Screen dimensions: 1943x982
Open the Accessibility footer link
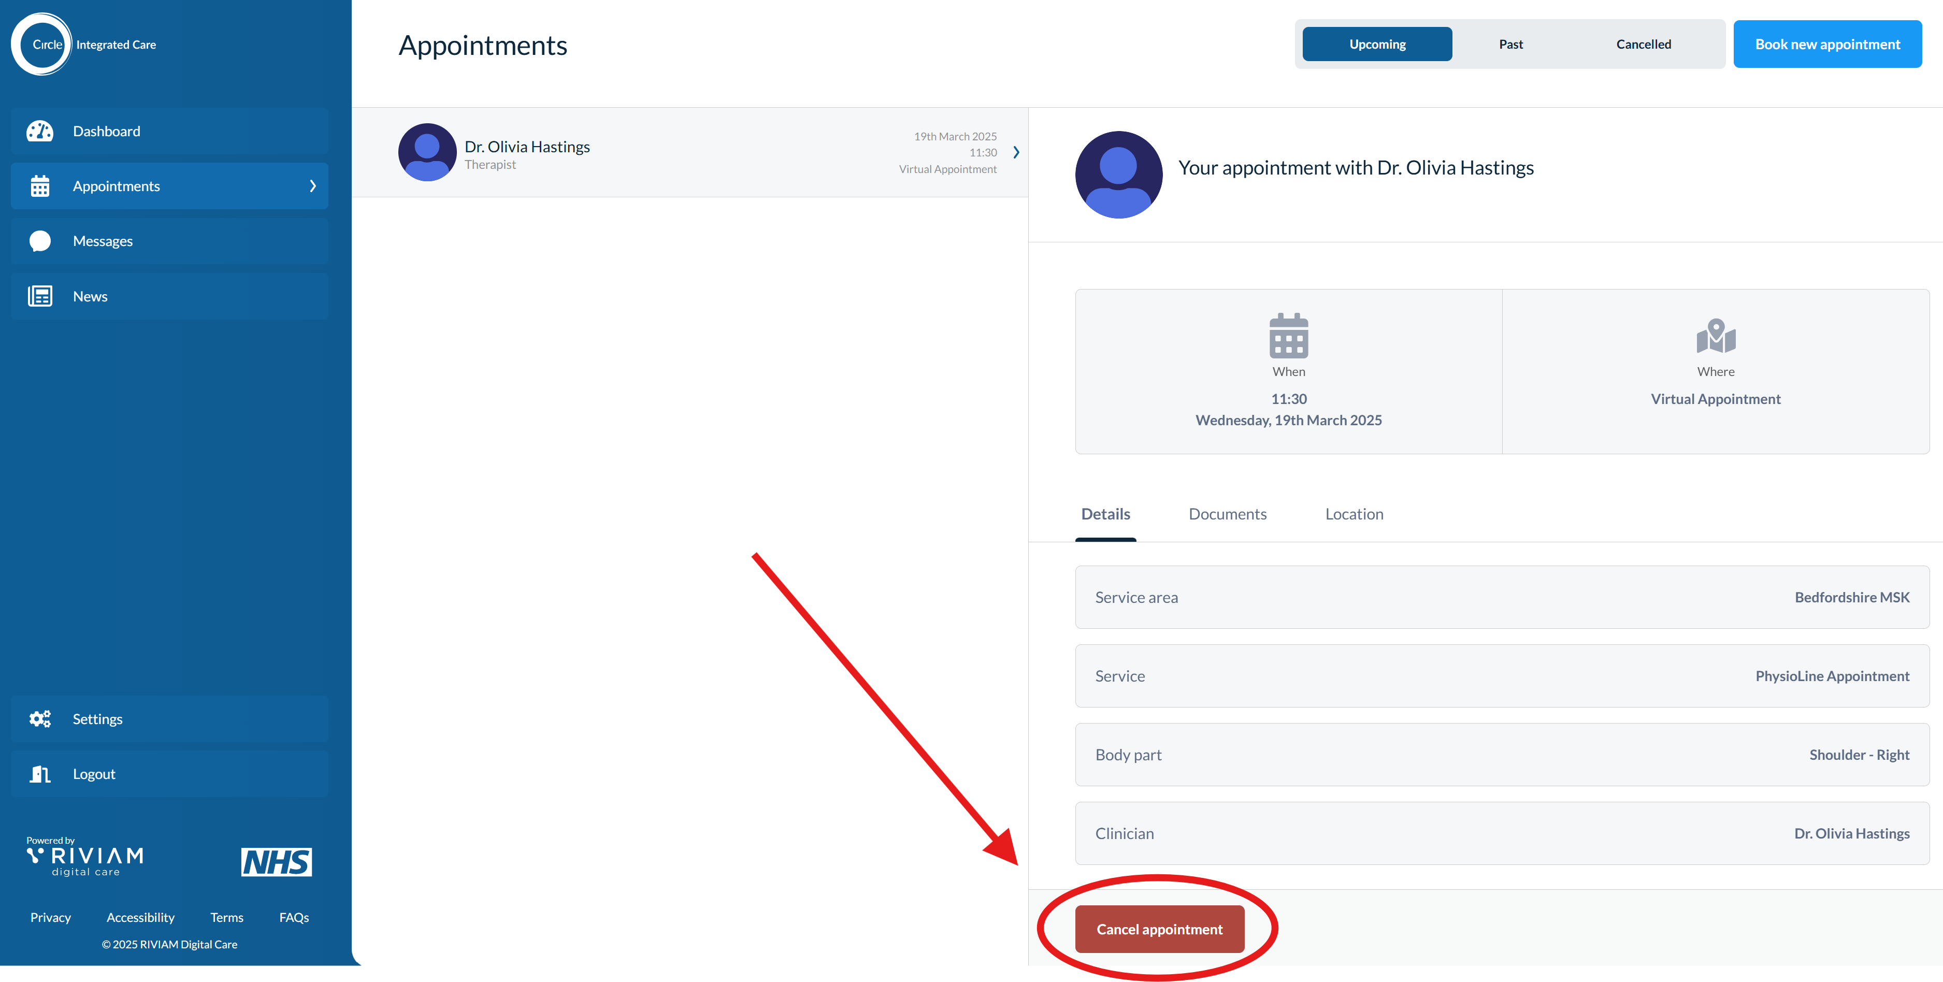[x=140, y=917]
